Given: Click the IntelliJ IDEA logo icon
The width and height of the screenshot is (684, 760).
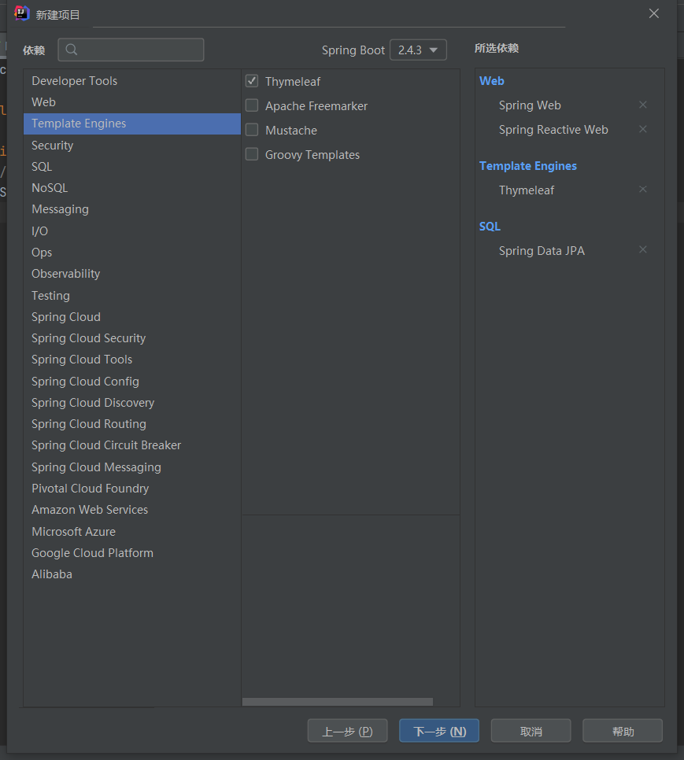Looking at the screenshot, I should coord(21,13).
